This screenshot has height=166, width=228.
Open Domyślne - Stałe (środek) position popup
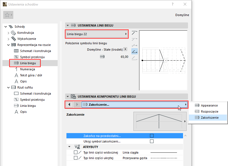(125, 49)
